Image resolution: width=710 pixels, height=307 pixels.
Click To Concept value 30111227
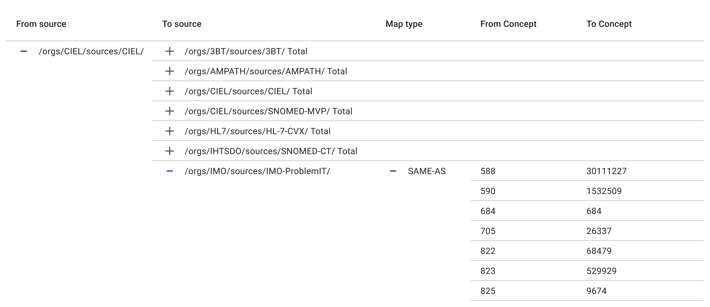click(x=606, y=171)
